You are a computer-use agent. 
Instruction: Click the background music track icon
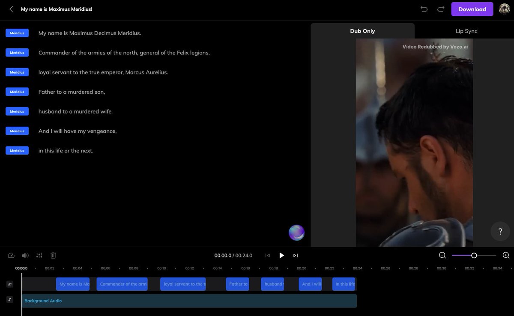point(10,299)
